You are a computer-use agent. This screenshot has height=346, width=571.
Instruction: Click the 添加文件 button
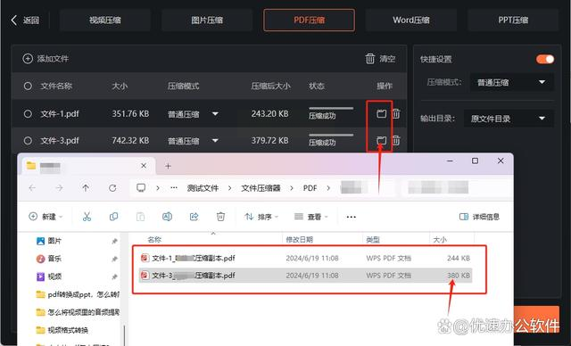46,59
